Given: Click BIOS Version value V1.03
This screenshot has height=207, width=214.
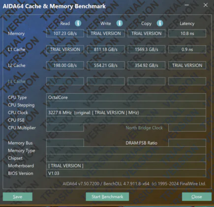Looking at the screenshot, I should (x=126, y=173).
